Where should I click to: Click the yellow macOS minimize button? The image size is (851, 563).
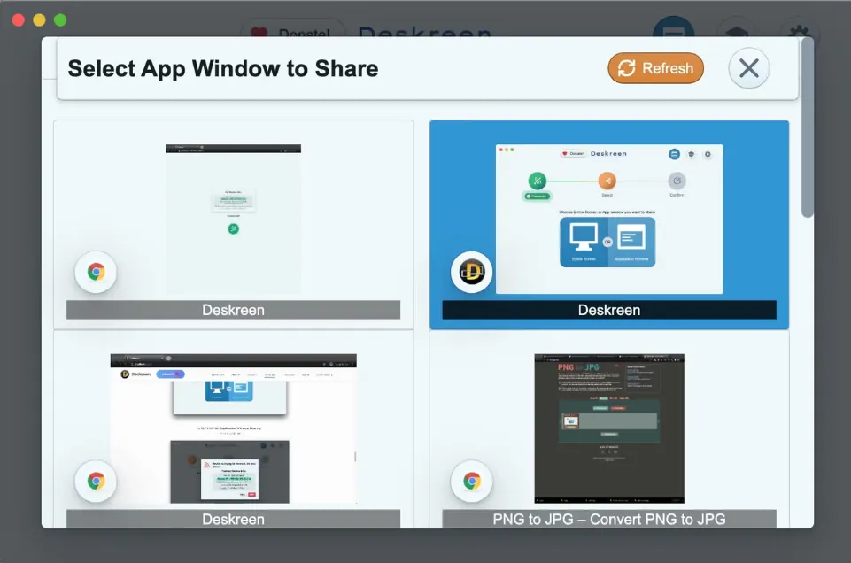pos(39,20)
